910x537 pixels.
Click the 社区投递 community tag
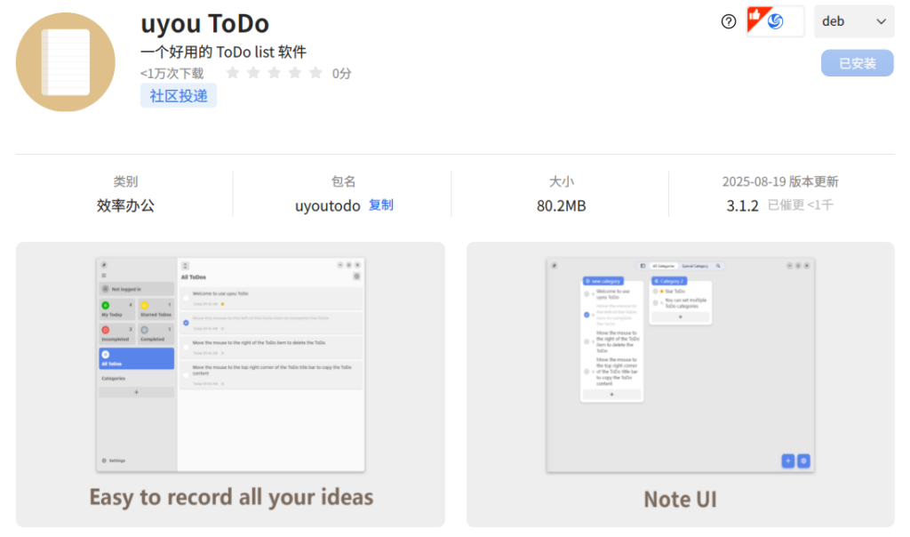click(x=178, y=96)
